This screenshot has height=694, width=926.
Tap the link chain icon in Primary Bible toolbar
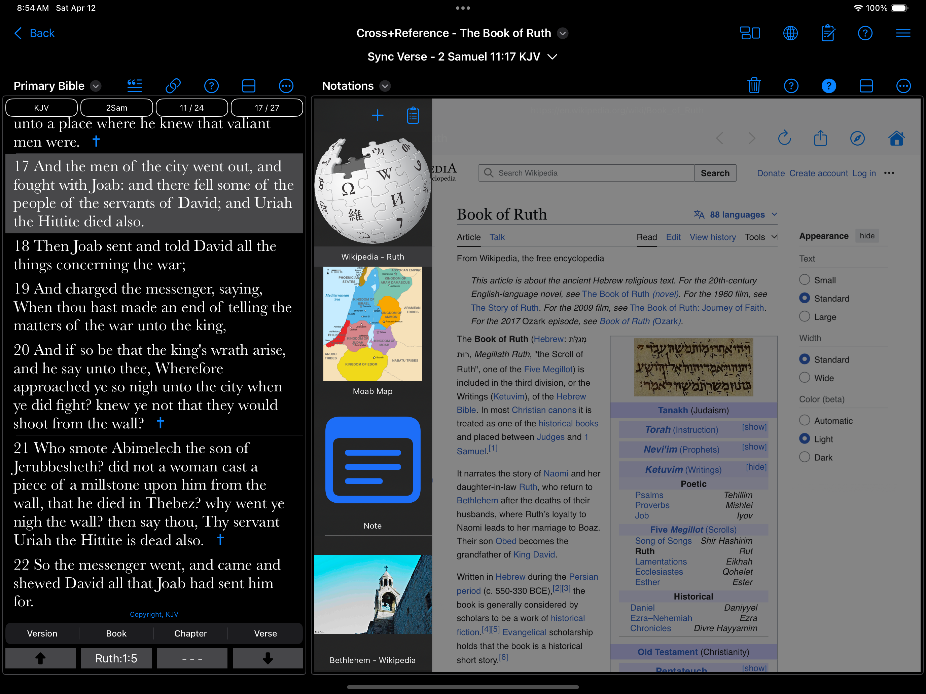(x=173, y=86)
